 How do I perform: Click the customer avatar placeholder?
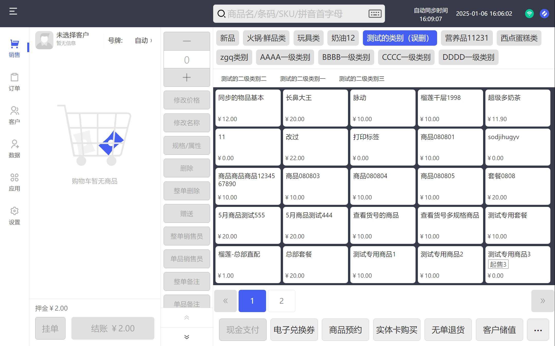coord(44,40)
